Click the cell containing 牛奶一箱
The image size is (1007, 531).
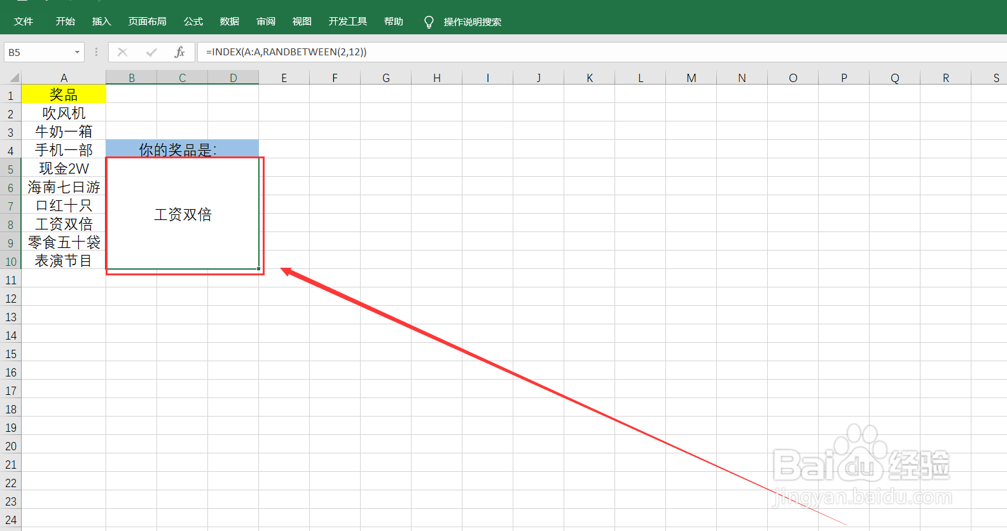pyautogui.click(x=64, y=131)
